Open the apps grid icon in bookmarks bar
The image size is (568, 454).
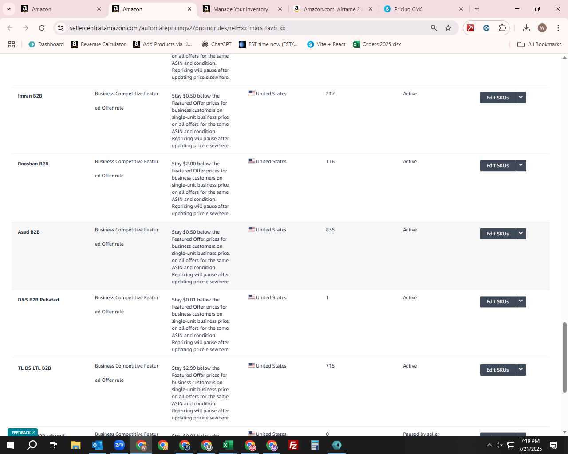pos(12,44)
